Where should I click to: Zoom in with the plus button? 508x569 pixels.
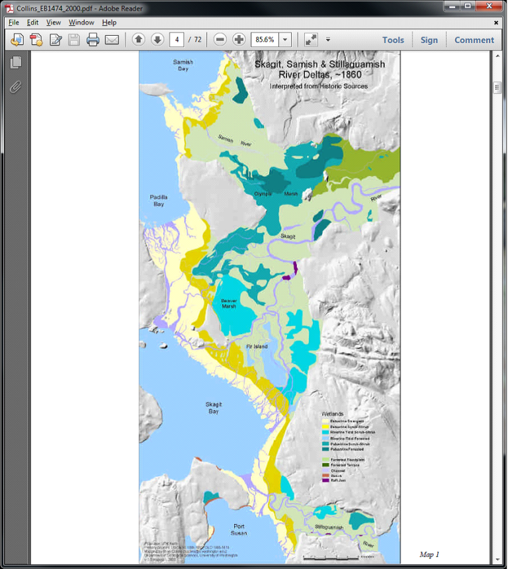pyautogui.click(x=239, y=40)
